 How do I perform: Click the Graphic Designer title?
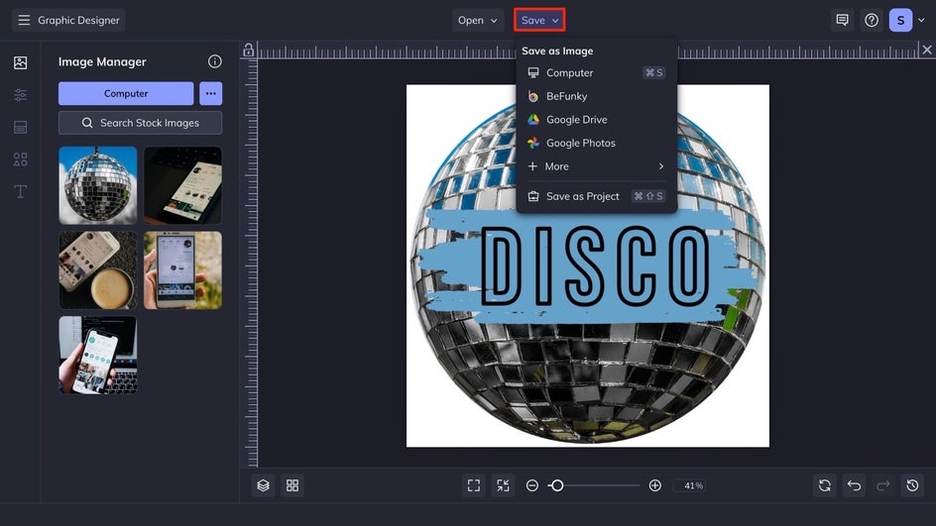point(78,20)
